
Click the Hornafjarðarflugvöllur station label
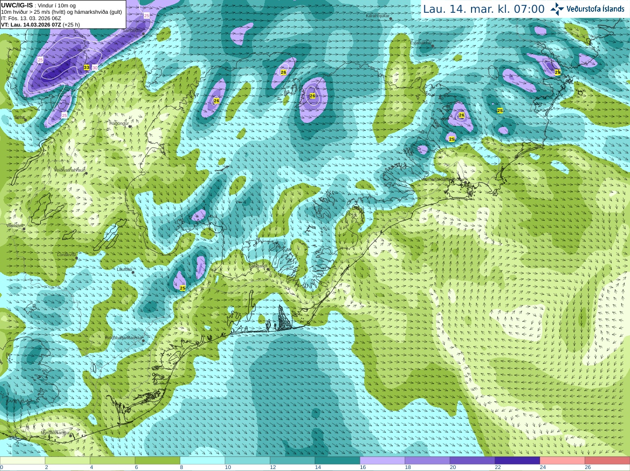(443, 179)
